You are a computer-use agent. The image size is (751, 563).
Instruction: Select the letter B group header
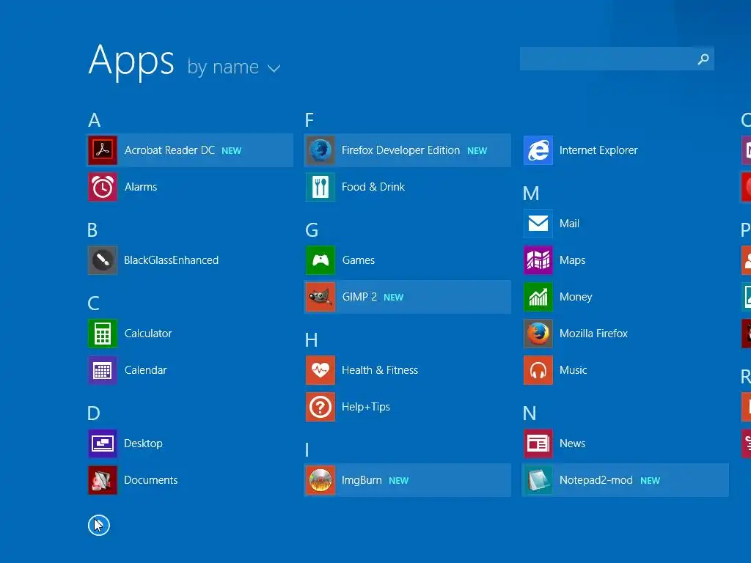click(92, 230)
